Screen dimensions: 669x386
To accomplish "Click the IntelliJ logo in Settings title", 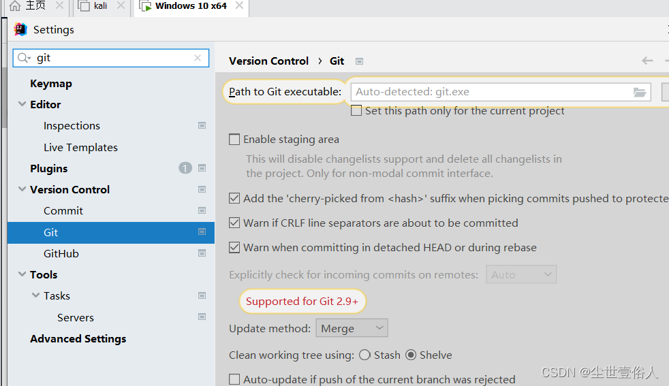I will click(20, 29).
